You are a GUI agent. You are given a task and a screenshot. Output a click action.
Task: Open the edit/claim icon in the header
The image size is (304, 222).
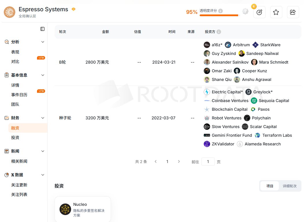pos(259,12)
